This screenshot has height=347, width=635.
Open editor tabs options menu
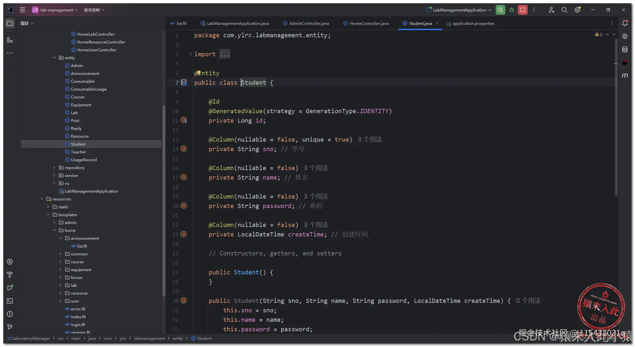tap(612, 23)
